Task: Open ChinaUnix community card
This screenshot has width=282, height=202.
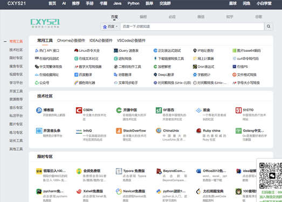Action: (171, 135)
